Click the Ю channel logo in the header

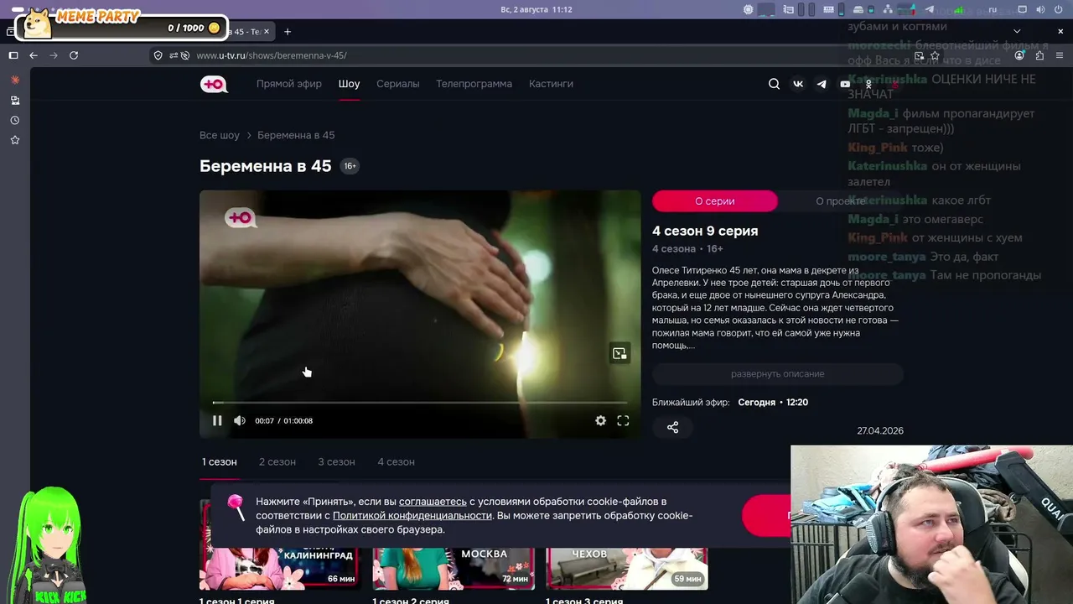click(213, 84)
